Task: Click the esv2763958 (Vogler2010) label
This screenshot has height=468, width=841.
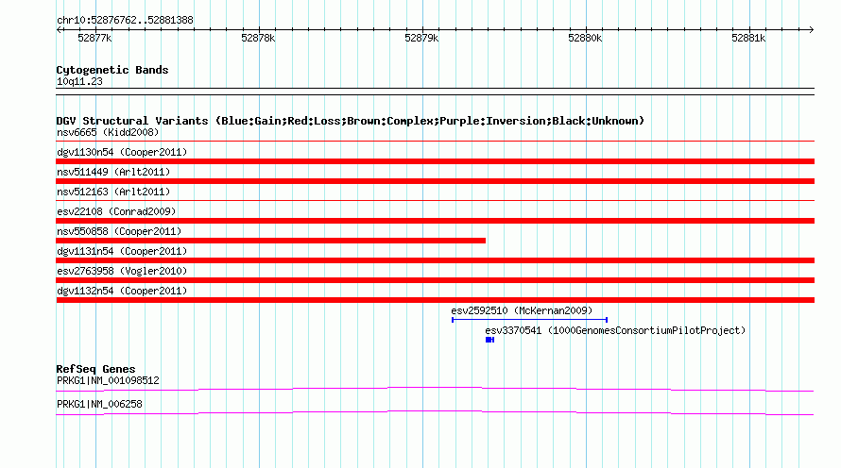Action: pos(122,271)
